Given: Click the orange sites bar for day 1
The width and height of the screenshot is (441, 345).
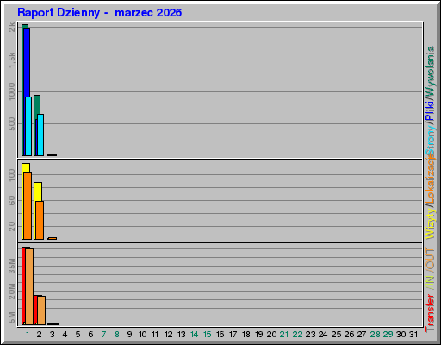Looking at the screenshot, I should (x=28, y=205).
